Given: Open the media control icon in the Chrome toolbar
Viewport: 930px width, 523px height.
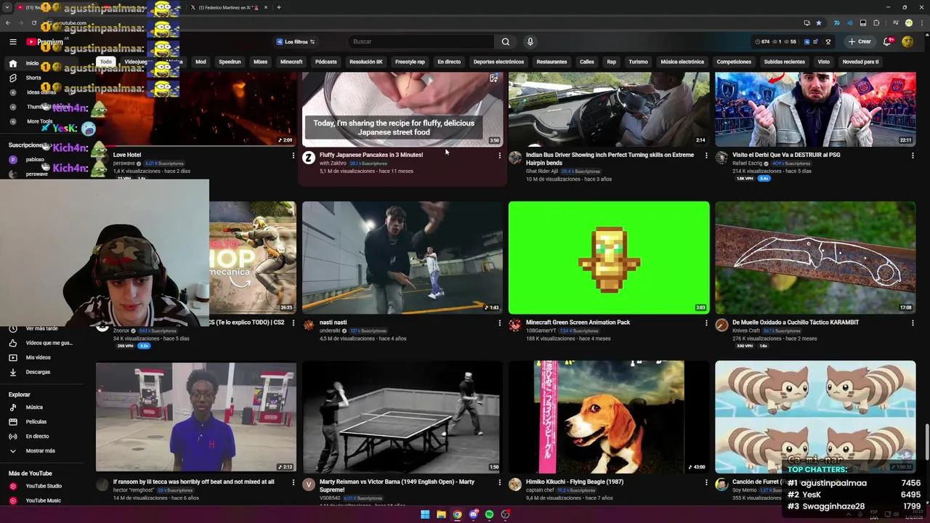Looking at the screenshot, I should click(894, 23).
